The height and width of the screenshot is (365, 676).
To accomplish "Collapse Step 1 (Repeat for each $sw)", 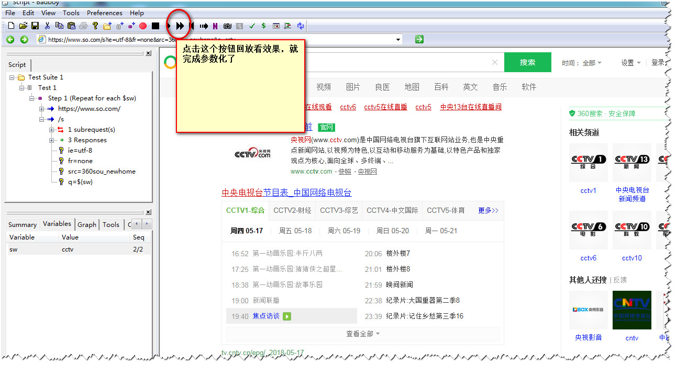I will coord(32,98).
